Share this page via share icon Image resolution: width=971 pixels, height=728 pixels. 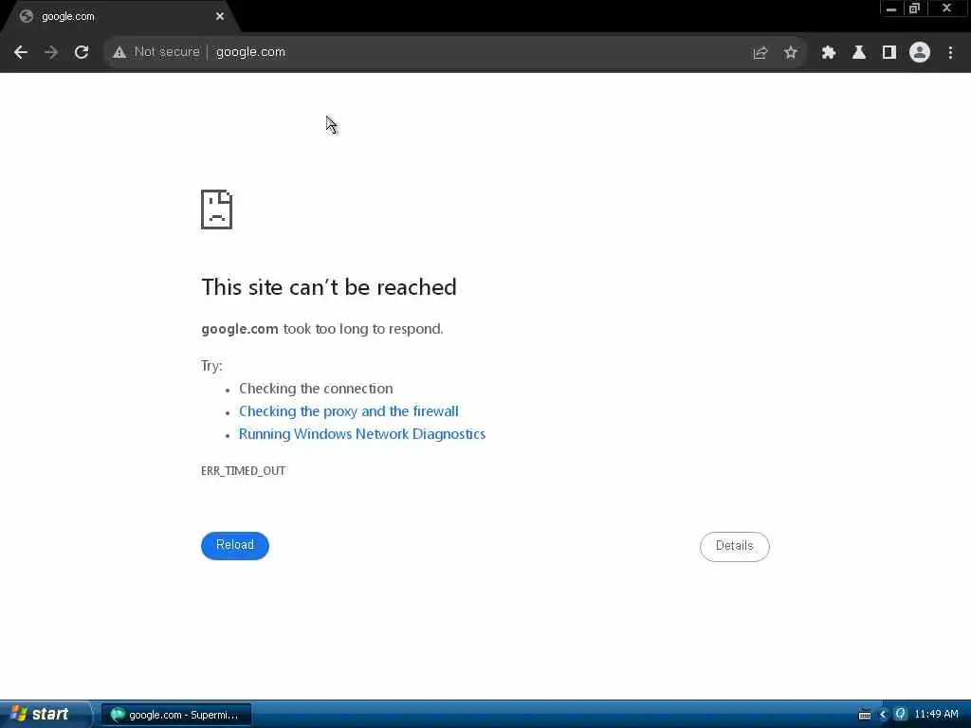[760, 53]
